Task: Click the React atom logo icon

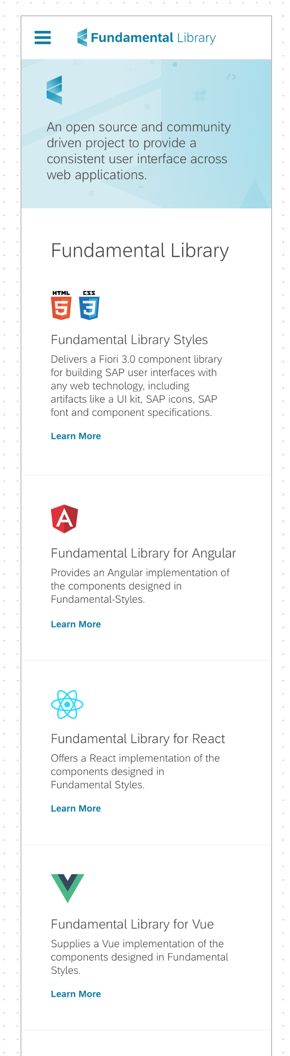Action: (67, 704)
